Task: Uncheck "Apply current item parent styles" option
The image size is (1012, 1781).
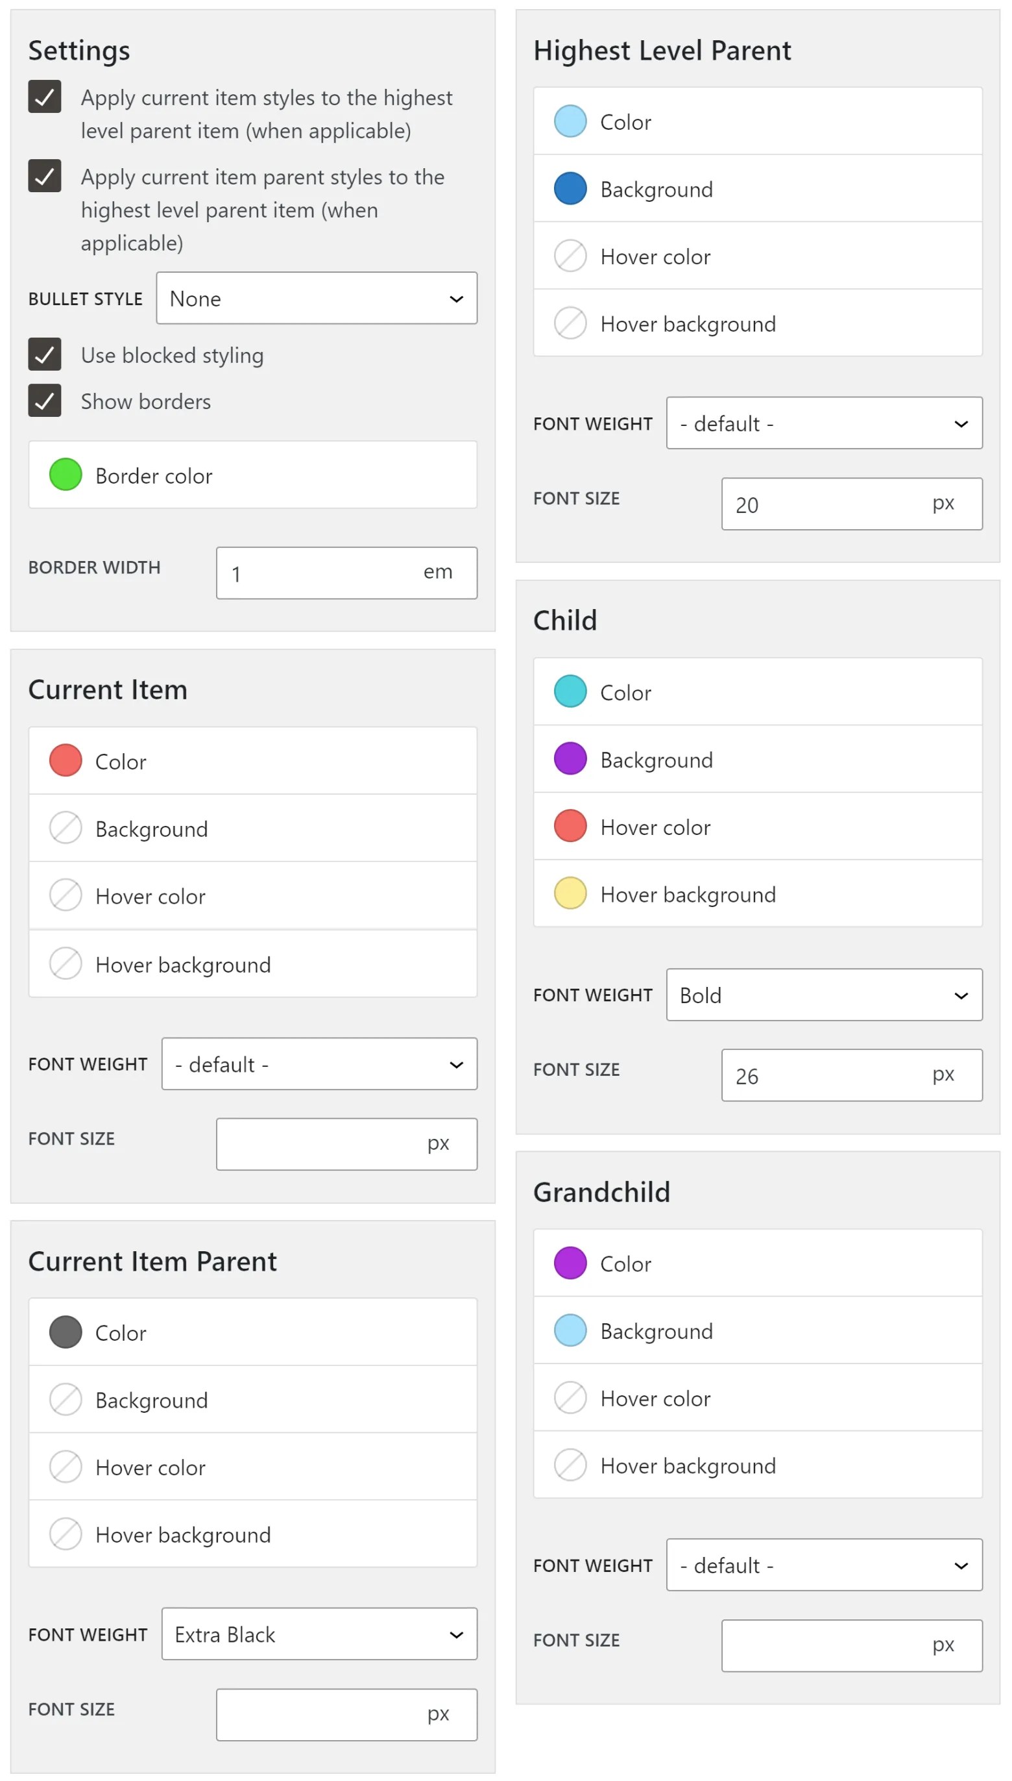Action: coord(45,177)
